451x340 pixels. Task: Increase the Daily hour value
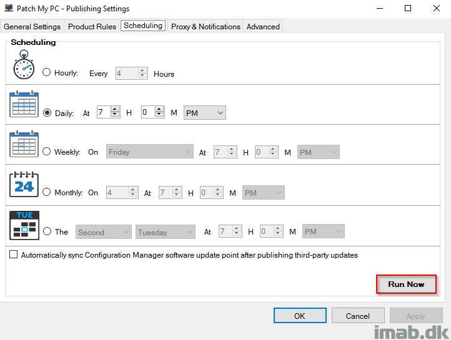pyautogui.click(x=115, y=109)
